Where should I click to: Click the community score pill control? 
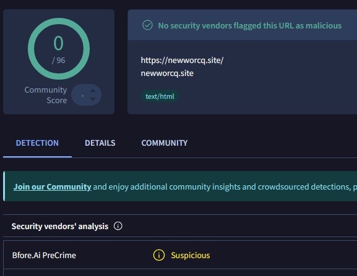click(86, 95)
